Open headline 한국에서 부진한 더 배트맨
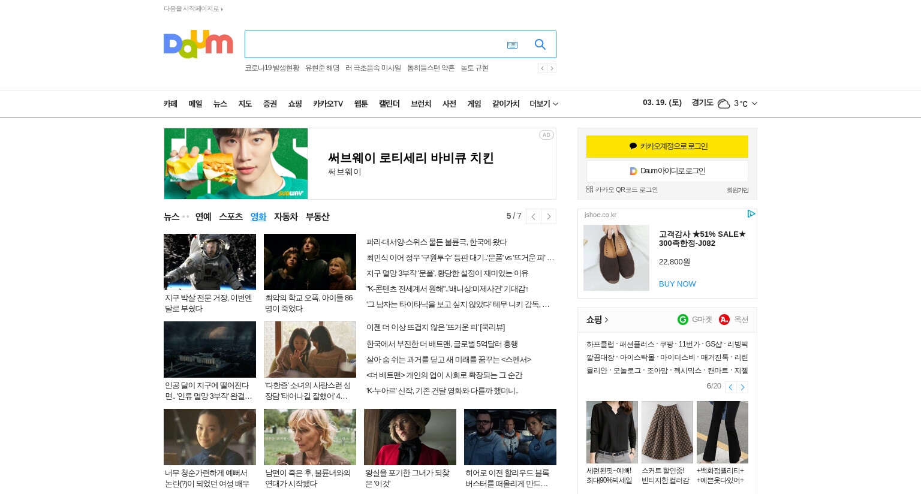 pos(442,344)
